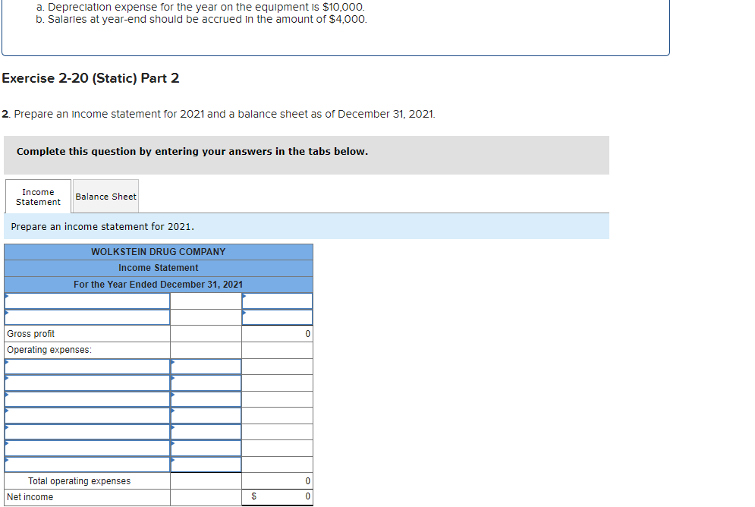Click the Operating expenses section label row

(87, 349)
